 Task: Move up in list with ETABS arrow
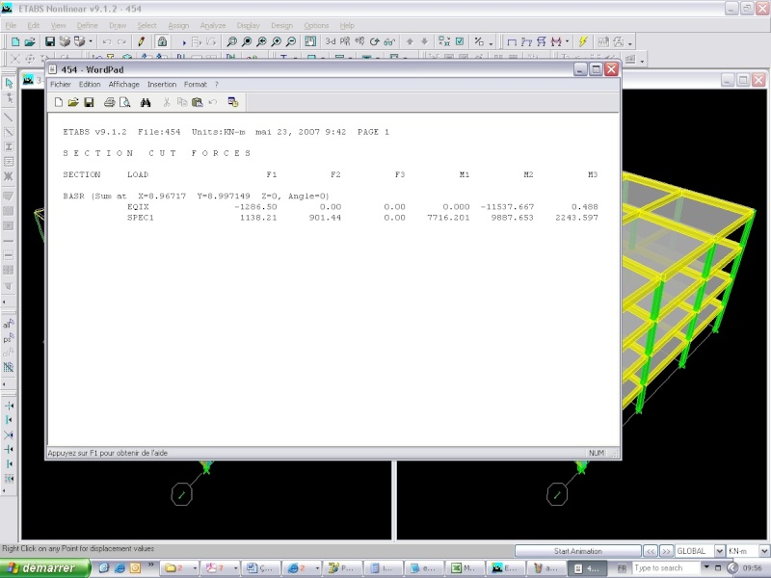click(410, 41)
